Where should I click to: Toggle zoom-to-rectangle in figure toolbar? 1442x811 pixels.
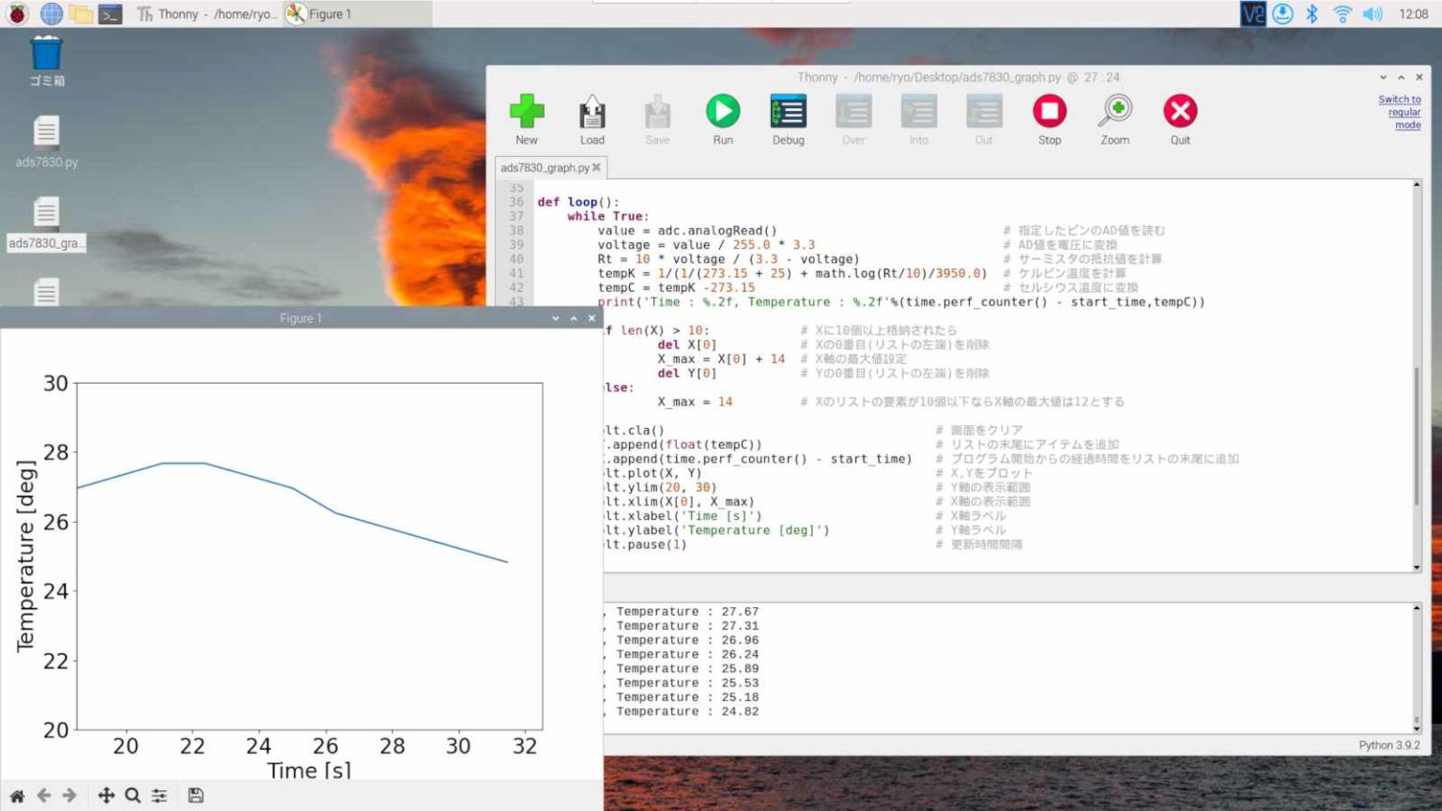132,795
